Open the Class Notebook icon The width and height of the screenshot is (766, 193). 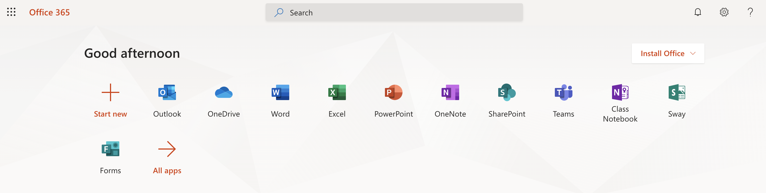pyautogui.click(x=620, y=92)
